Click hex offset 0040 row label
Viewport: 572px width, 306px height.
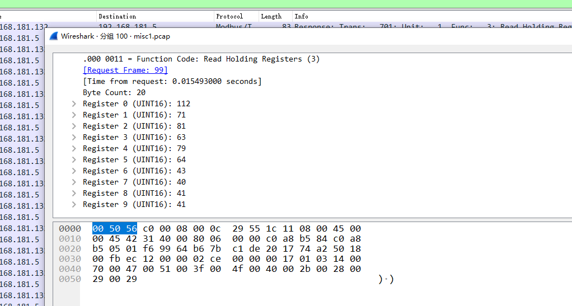(x=70, y=269)
